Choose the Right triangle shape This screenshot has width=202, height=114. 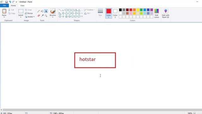(60, 13)
